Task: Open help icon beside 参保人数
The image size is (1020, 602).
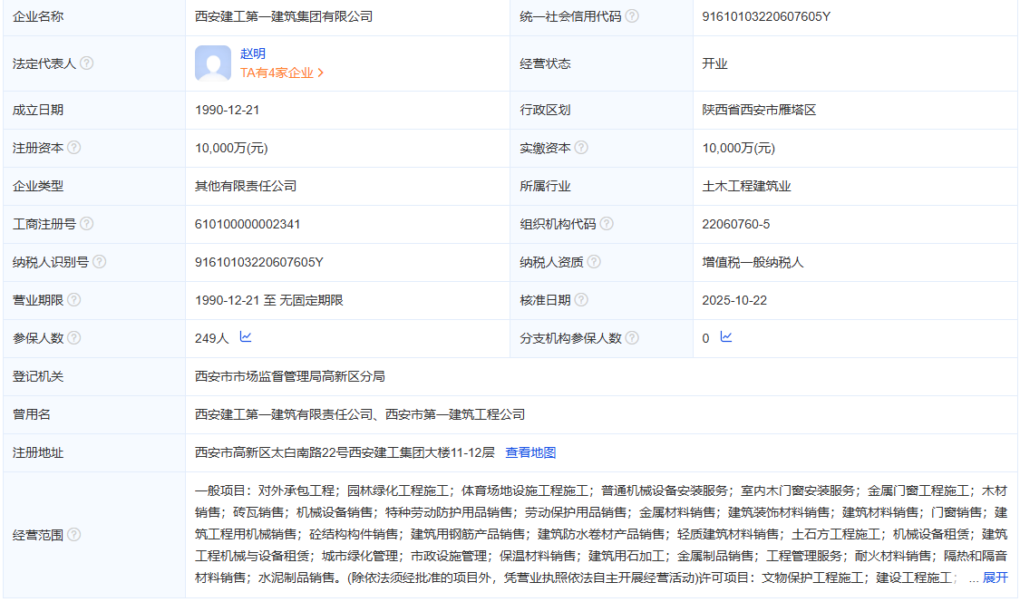Action: [x=74, y=337]
